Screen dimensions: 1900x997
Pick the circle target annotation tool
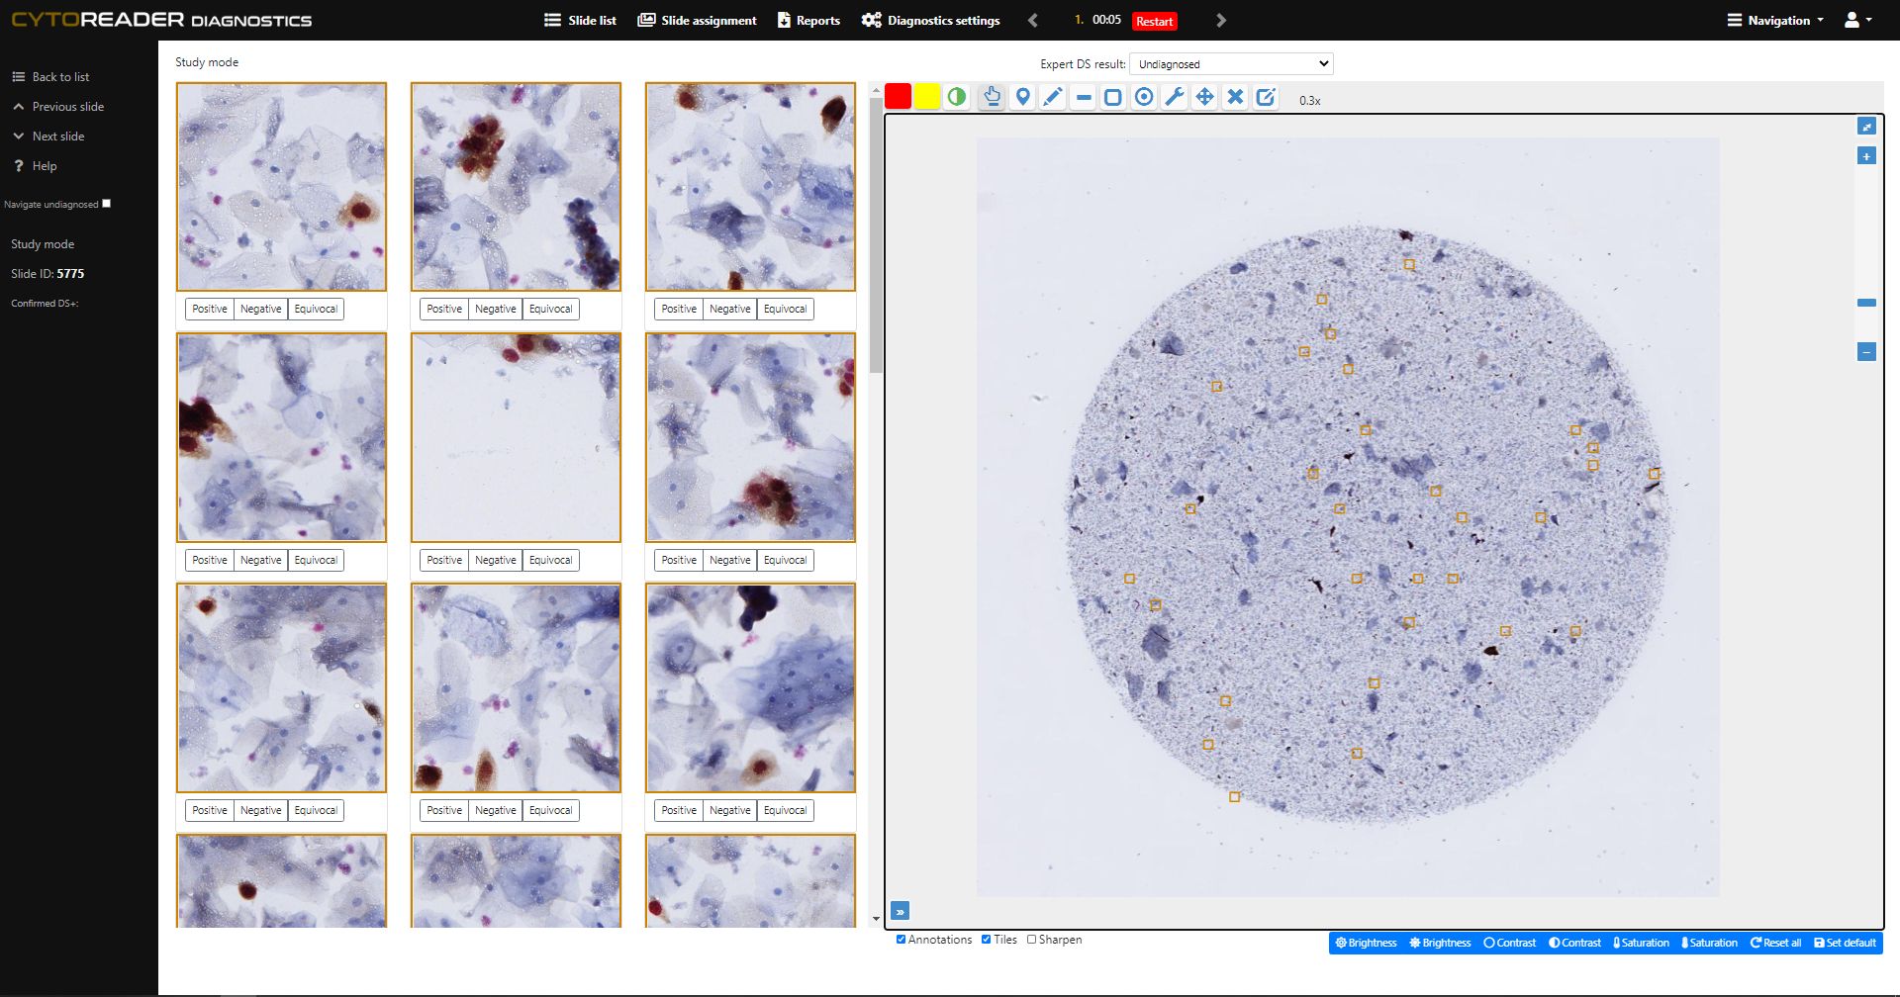coord(1144,97)
